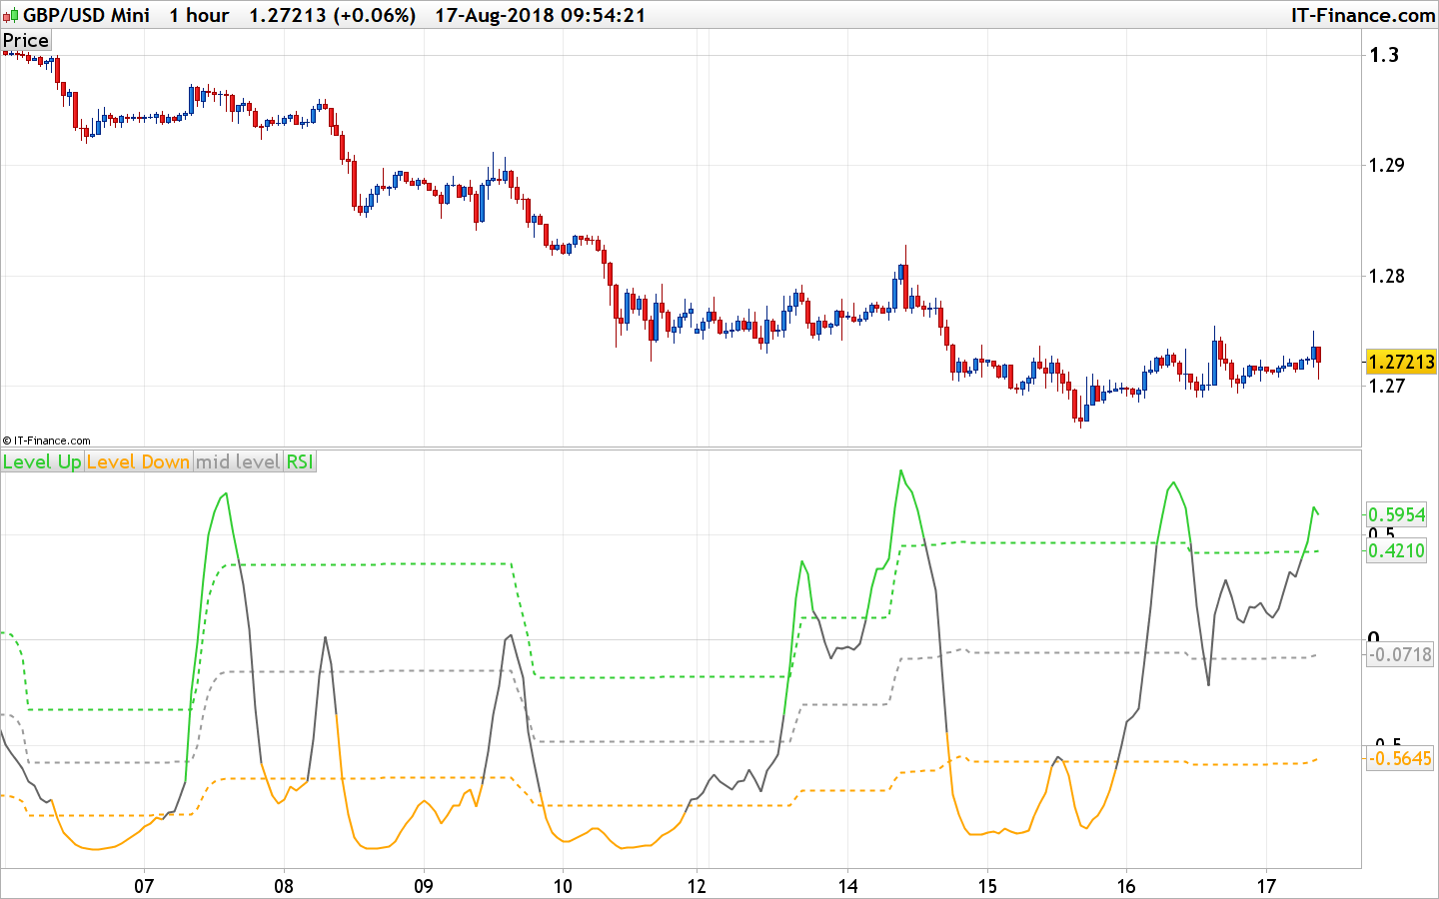The width and height of the screenshot is (1439, 899).
Task: Click the orange -0.5645 Level Down value tag
Action: coord(1399,758)
